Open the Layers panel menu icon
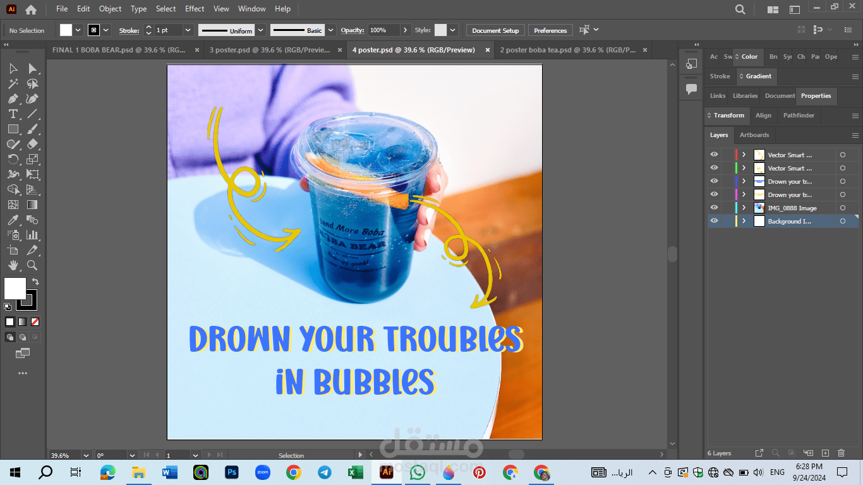The image size is (863, 485). 855,135
